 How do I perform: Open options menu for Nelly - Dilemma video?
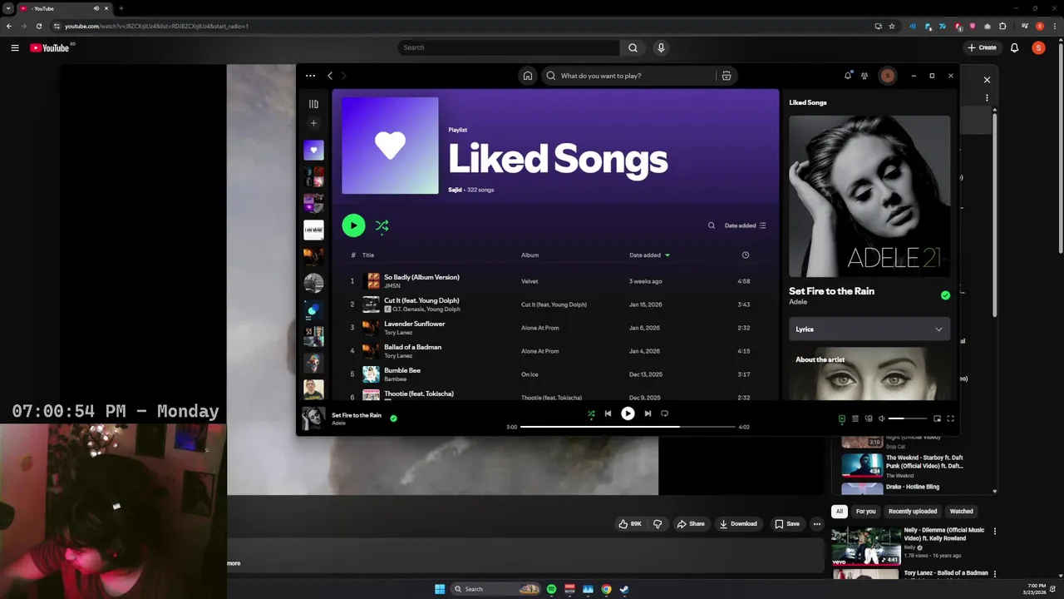pyautogui.click(x=994, y=531)
